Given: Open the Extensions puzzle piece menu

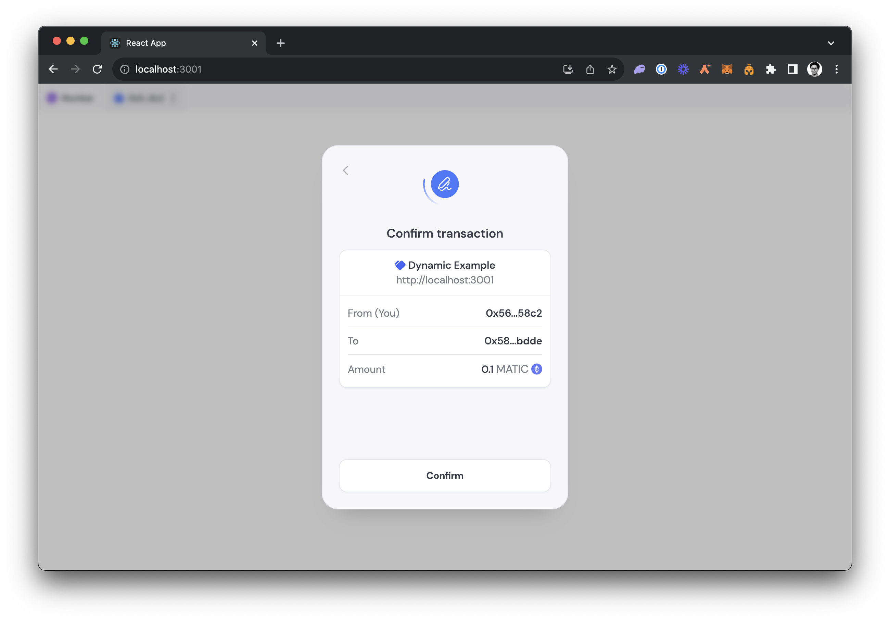Looking at the screenshot, I should tap(771, 69).
